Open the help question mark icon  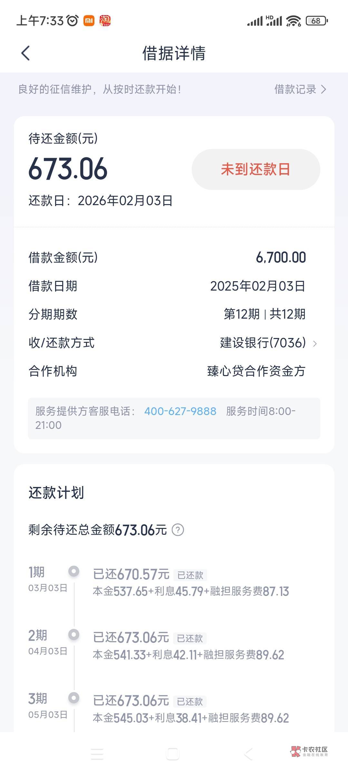(x=178, y=530)
